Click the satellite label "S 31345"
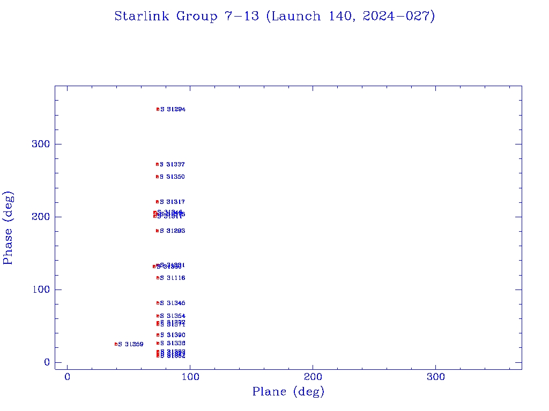The image size is (549, 411). [173, 303]
